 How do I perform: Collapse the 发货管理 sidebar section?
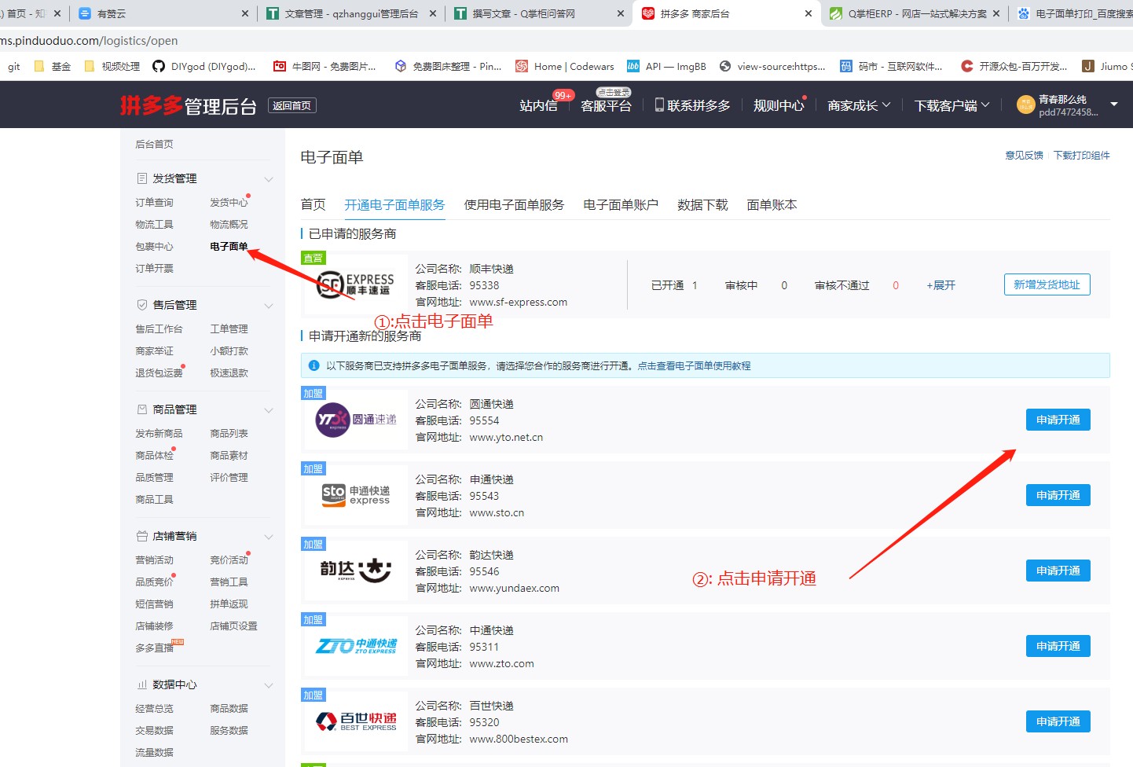[269, 179]
